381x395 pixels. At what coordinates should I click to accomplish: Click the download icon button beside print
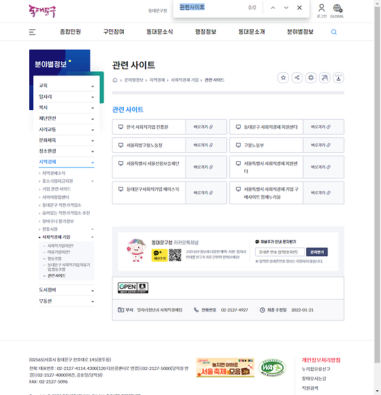click(x=338, y=78)
